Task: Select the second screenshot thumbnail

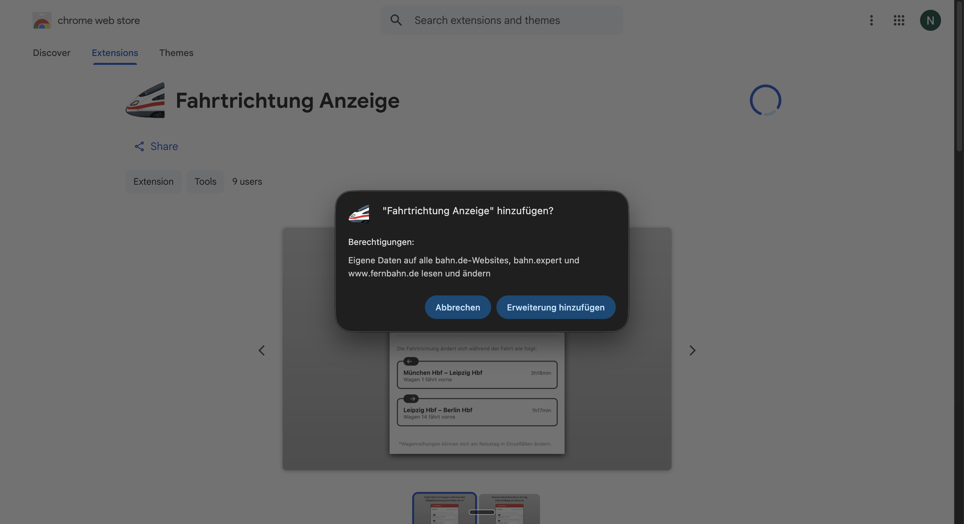Action: coord(509,509)
